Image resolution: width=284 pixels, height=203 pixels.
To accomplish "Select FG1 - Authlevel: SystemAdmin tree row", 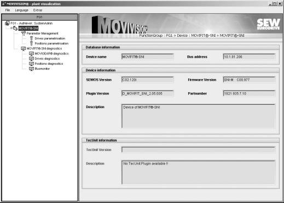I will point(32,23).
